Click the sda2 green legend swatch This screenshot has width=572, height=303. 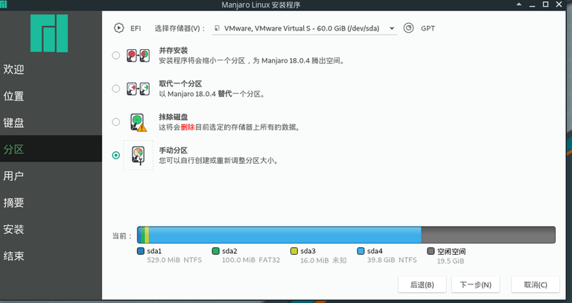coord(215,251)
